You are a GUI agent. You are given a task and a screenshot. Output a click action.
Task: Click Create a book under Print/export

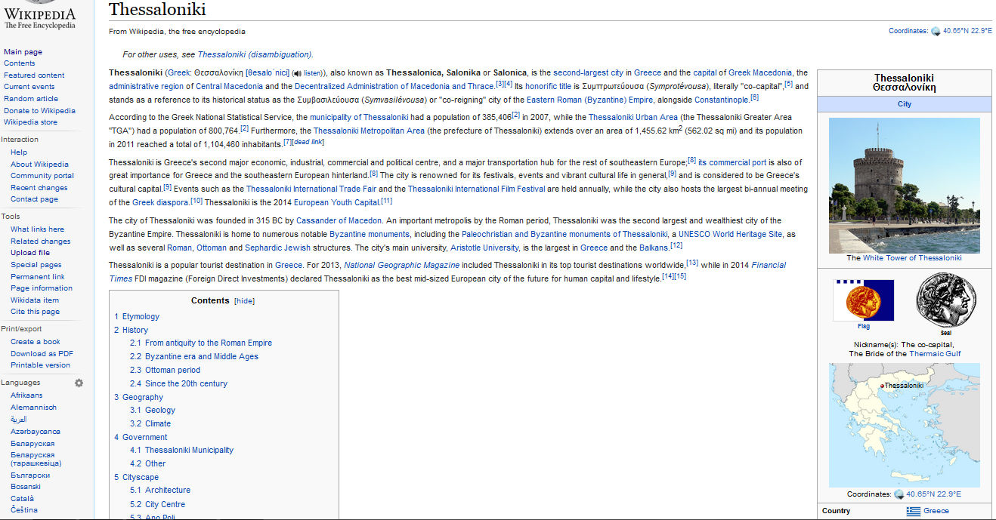36,342
